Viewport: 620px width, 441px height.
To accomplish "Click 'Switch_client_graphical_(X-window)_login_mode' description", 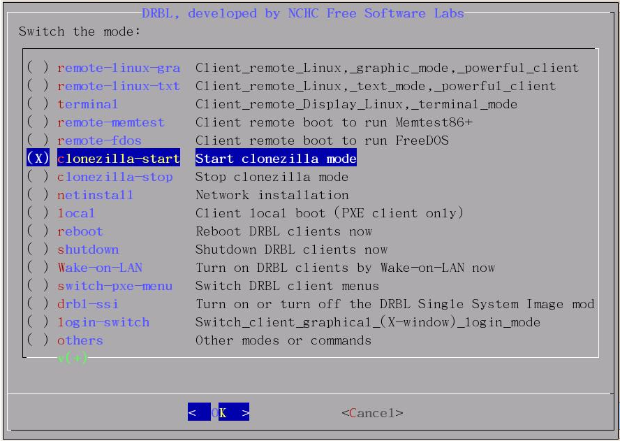I will point(368,323).
